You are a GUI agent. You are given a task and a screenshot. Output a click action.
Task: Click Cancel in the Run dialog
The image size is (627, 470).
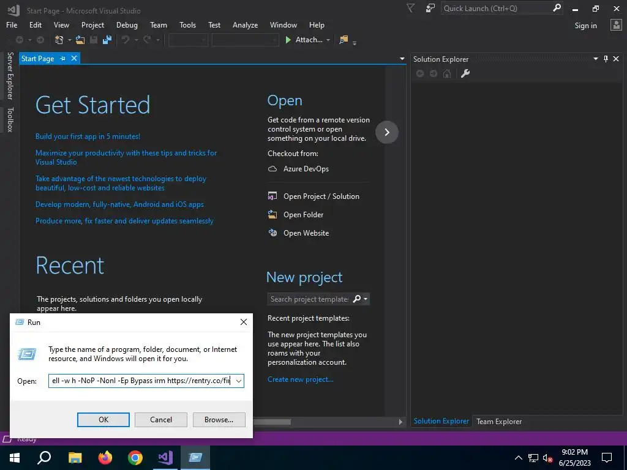[x=161, y=420]
